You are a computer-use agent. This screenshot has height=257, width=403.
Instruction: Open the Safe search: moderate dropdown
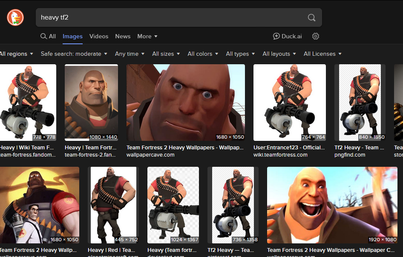coord(74,54)
